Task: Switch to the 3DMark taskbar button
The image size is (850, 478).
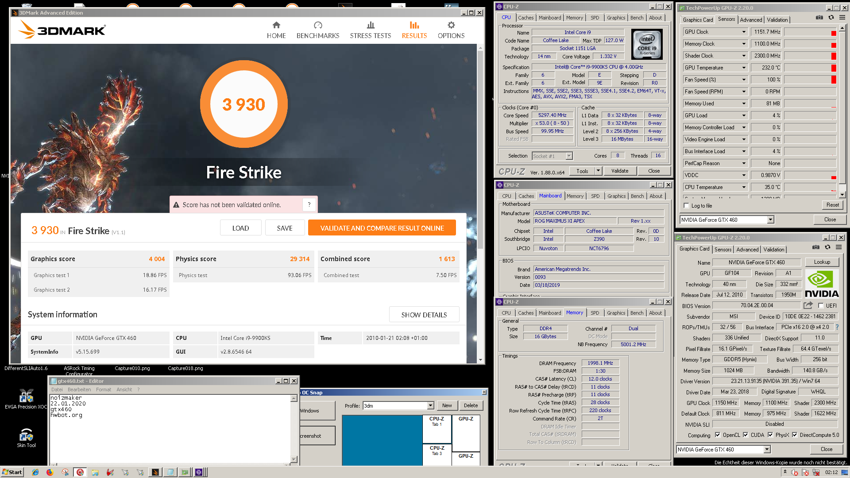Action: coord(155,472)
